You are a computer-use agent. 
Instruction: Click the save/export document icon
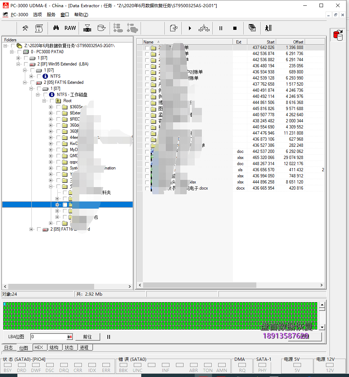[x=173, y=28]
